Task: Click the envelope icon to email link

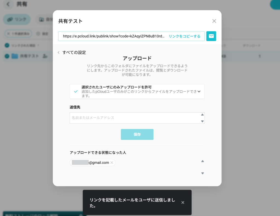Action: tap(211, 36)
